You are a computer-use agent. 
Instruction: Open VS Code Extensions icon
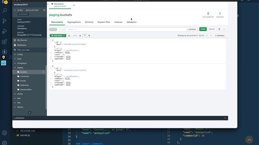coord(4,41)
